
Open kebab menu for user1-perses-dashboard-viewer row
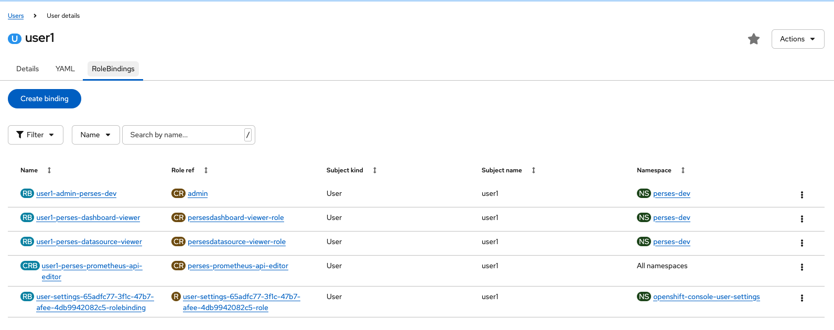coord(801,219)
